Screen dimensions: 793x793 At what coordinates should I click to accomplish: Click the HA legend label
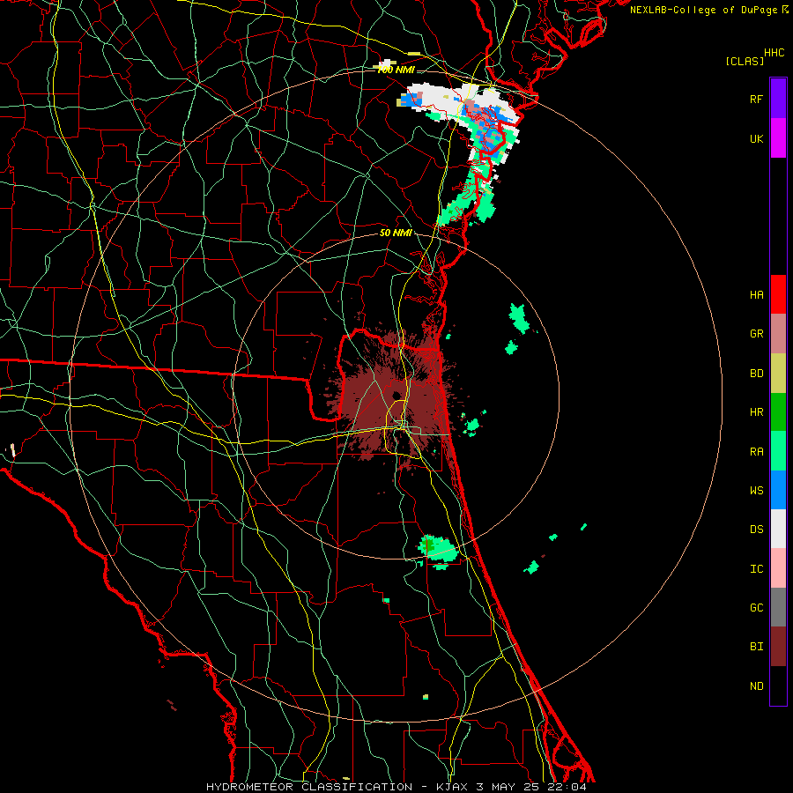coord(756,294)
